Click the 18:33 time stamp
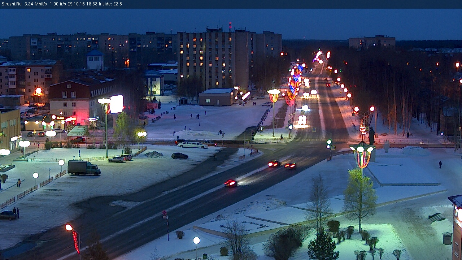 (x=92, y=4)
